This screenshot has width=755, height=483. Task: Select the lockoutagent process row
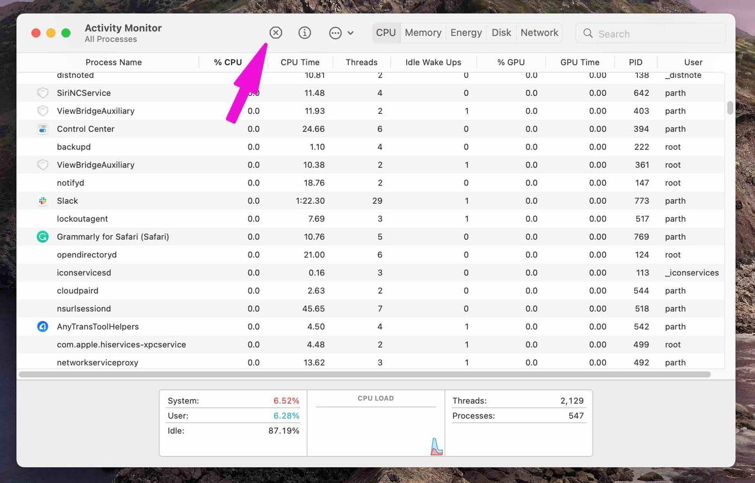pos(370,219)
